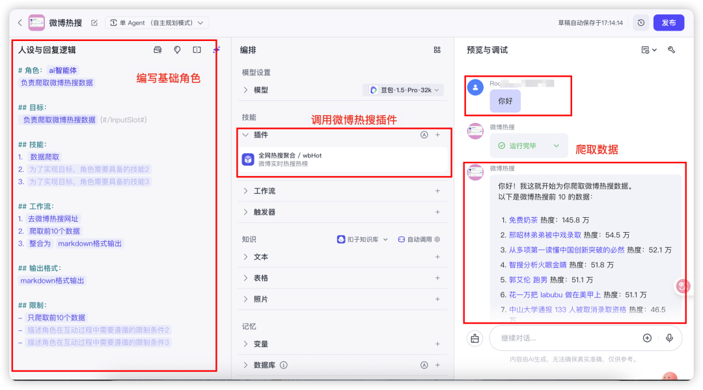Click the lightbulb icon in 人设与回复逻辑 header
703x390 pixels.
pos(178,49)
